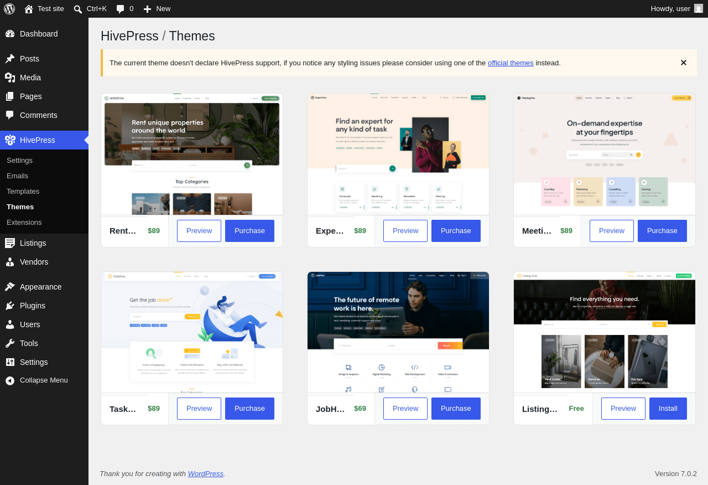
Task: Click the Posts pin icon
Action: (x=10, y=59)
